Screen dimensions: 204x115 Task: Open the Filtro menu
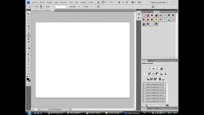[71, 2]
